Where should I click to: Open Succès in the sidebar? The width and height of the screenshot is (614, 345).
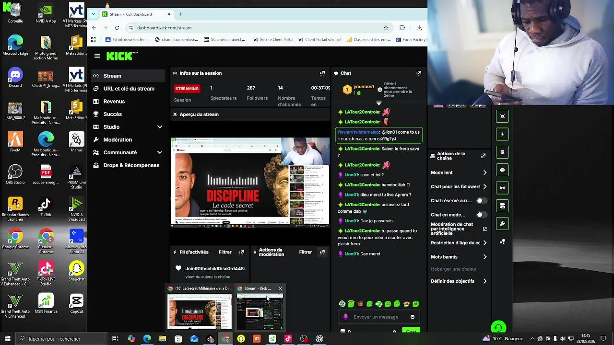(x=128, y=114)
